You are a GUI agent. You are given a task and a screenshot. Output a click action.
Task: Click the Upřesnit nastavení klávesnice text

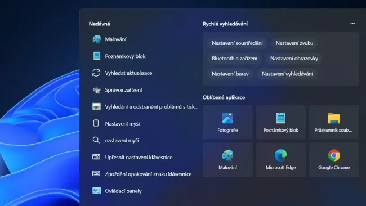139,157
